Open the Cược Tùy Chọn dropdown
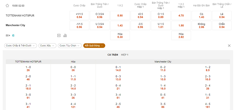The height and width of the screenshot is (110, 236). tap(70, 46)
